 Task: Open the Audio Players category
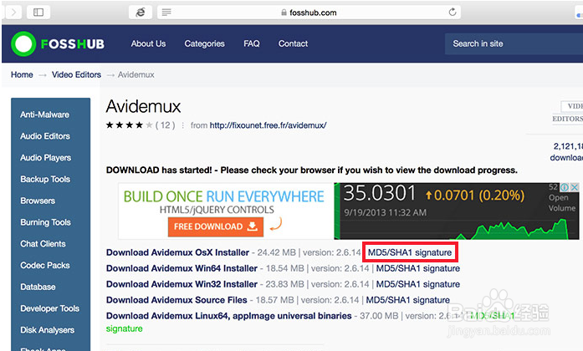click(45, 157)
